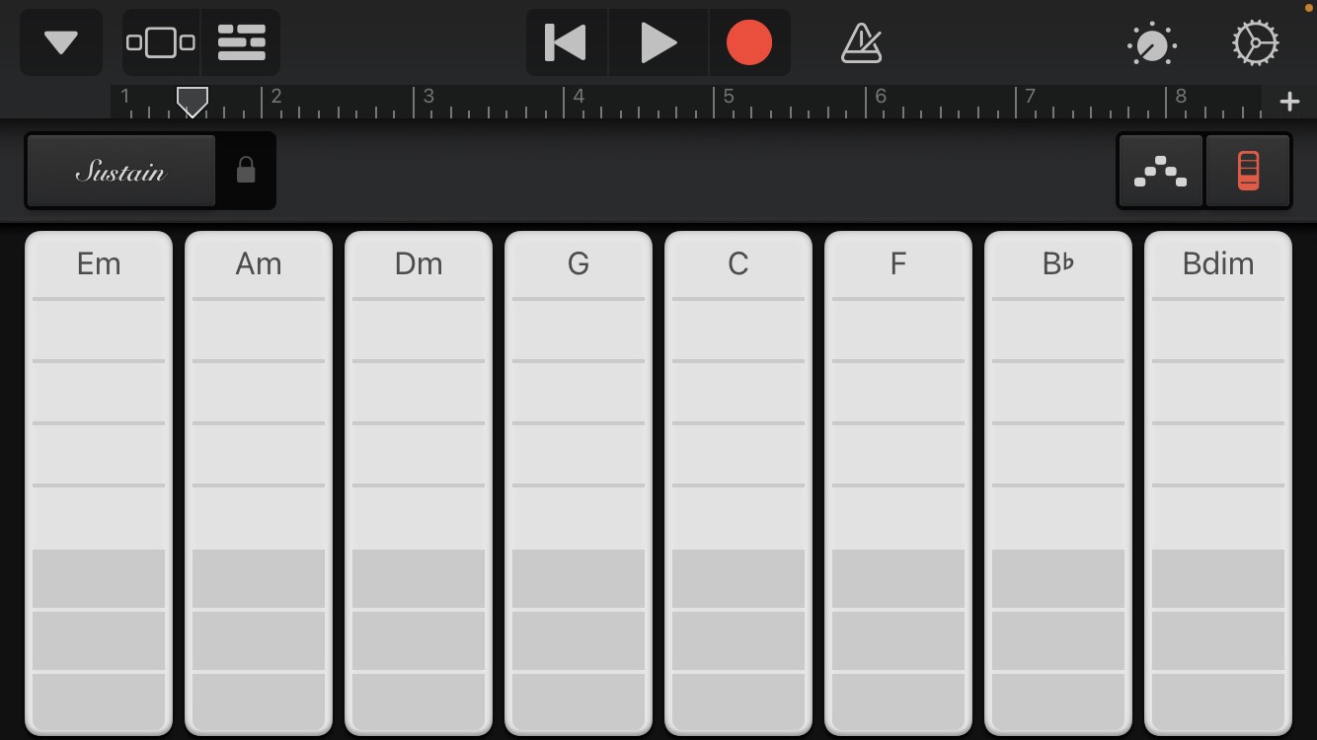Play the Bdim chord strip
1317x740 pixels.
(x=1218, y=483)
